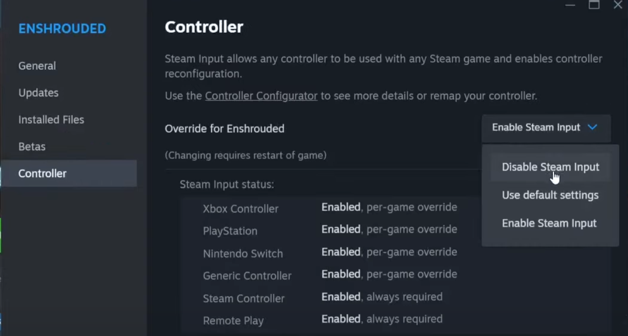The height and width of the screenshot is (336, 628).
Task: Pick Enable Steam Input from the list
Action: (x=549, y=223)
